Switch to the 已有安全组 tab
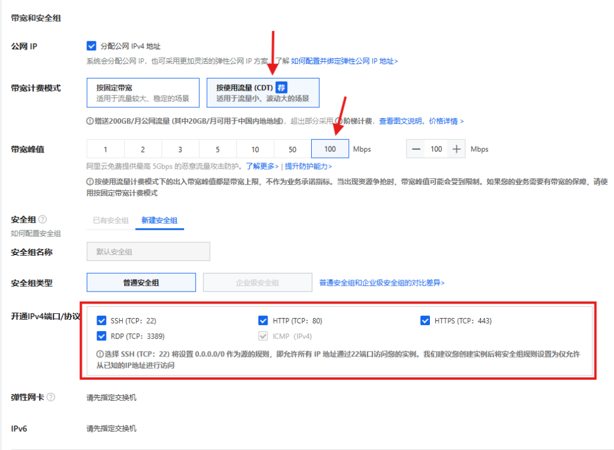Viewport: 614px width, 450px height. pos(110,220)
